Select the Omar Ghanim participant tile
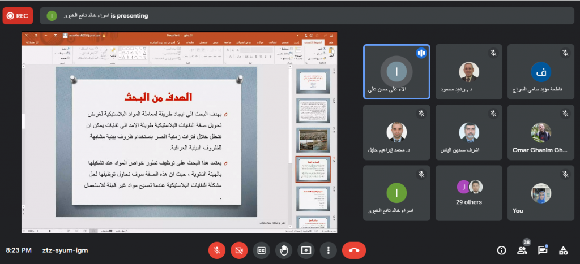This screenshot has height=264, width=580. (540, 132)
